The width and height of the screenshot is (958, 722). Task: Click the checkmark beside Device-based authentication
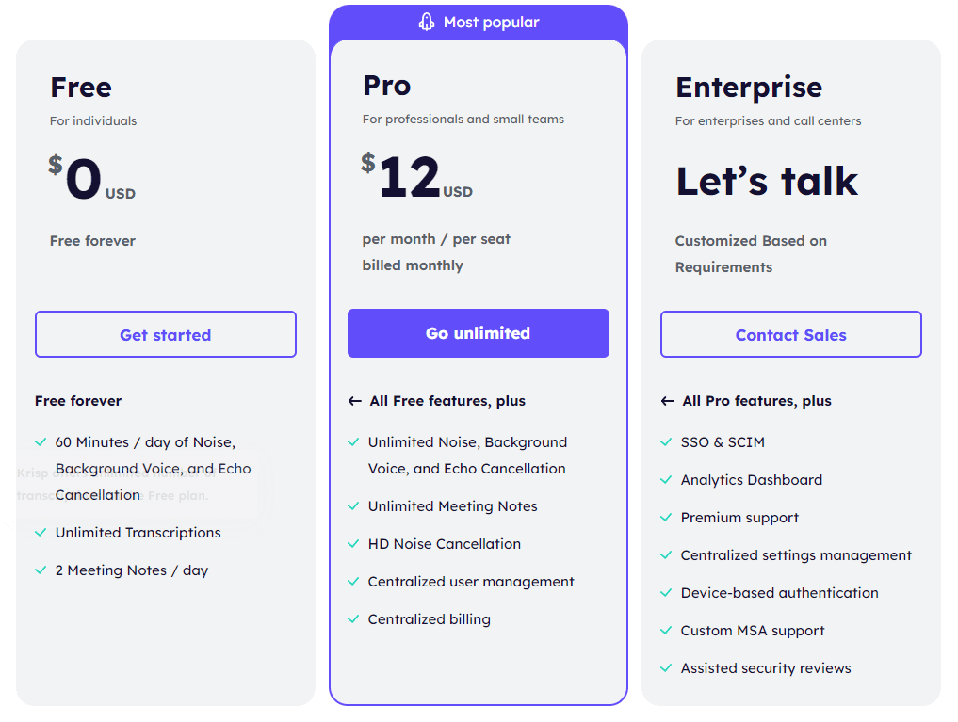666,592
